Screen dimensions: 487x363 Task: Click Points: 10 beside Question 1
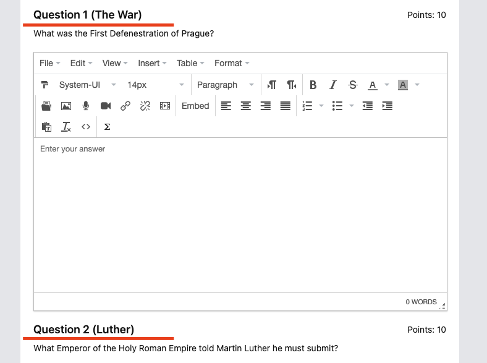click(426, 15)
